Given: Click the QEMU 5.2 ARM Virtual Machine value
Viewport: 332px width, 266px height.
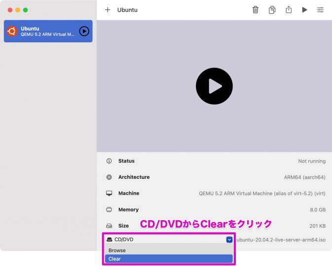Looking at the screenshot, I should coord(262,194).
